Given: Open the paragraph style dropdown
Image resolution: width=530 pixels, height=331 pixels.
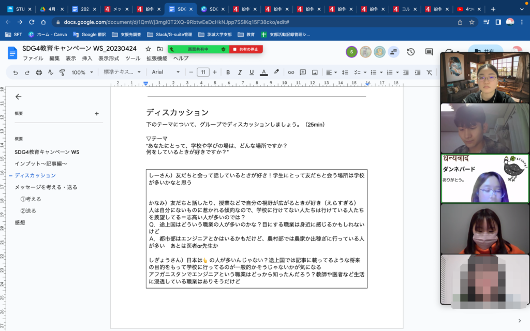Looking at the screenshot, I should click(x=122, y=72).
